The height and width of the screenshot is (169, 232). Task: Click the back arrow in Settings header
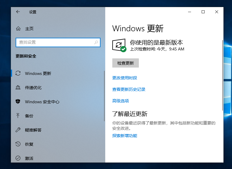(18, 12)
